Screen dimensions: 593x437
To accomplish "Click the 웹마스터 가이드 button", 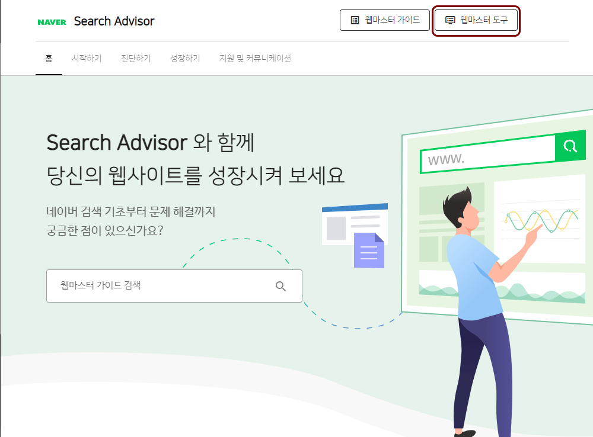I will (385, 20).
